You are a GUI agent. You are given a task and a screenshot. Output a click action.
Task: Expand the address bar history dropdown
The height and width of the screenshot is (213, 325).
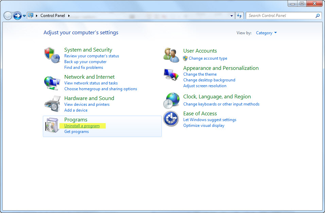click(232, 16)
